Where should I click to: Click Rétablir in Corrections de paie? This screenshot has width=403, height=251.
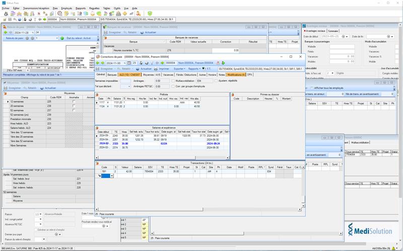124,69
